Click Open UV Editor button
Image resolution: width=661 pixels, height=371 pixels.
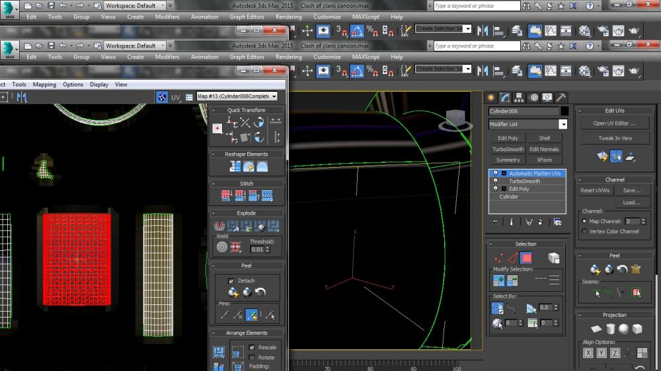[615, 123]
